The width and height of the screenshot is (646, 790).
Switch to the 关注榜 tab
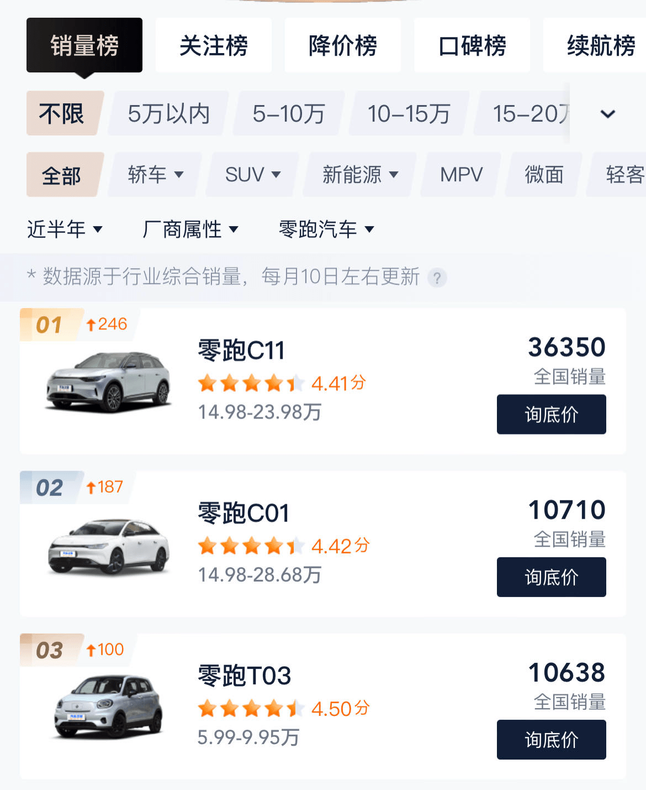214,45
